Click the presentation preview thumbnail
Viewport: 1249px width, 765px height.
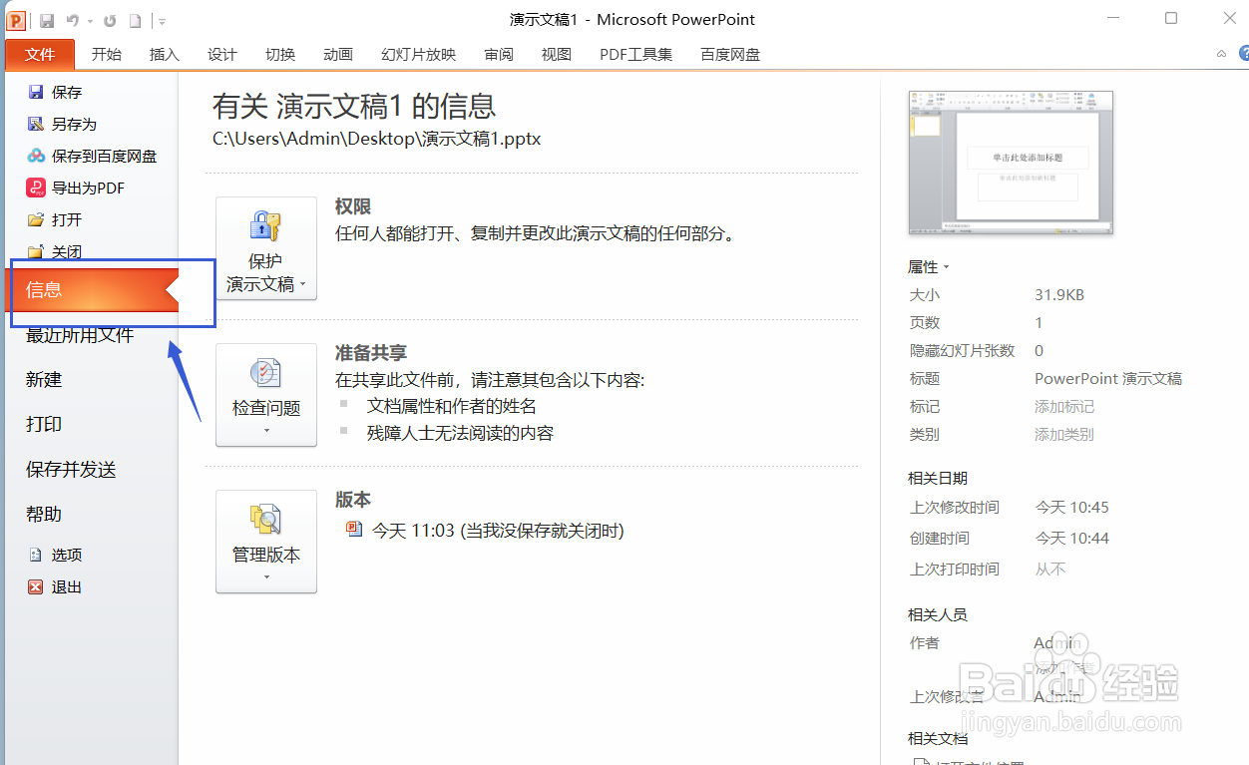[x=1011, y=163]
